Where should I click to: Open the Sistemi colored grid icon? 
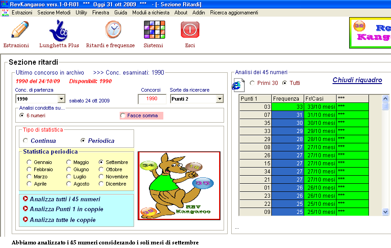154,30
